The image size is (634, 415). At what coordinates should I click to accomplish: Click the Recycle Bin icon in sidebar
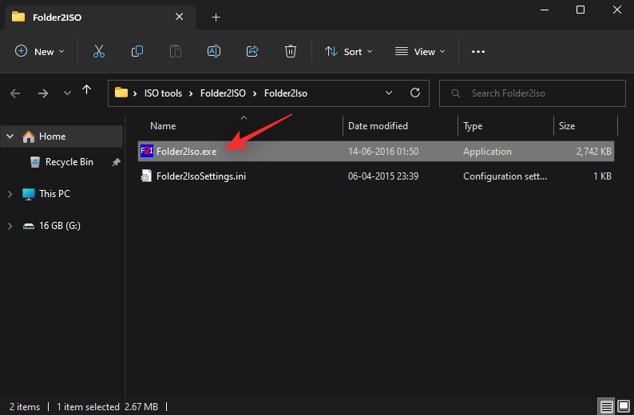point(35,162)
